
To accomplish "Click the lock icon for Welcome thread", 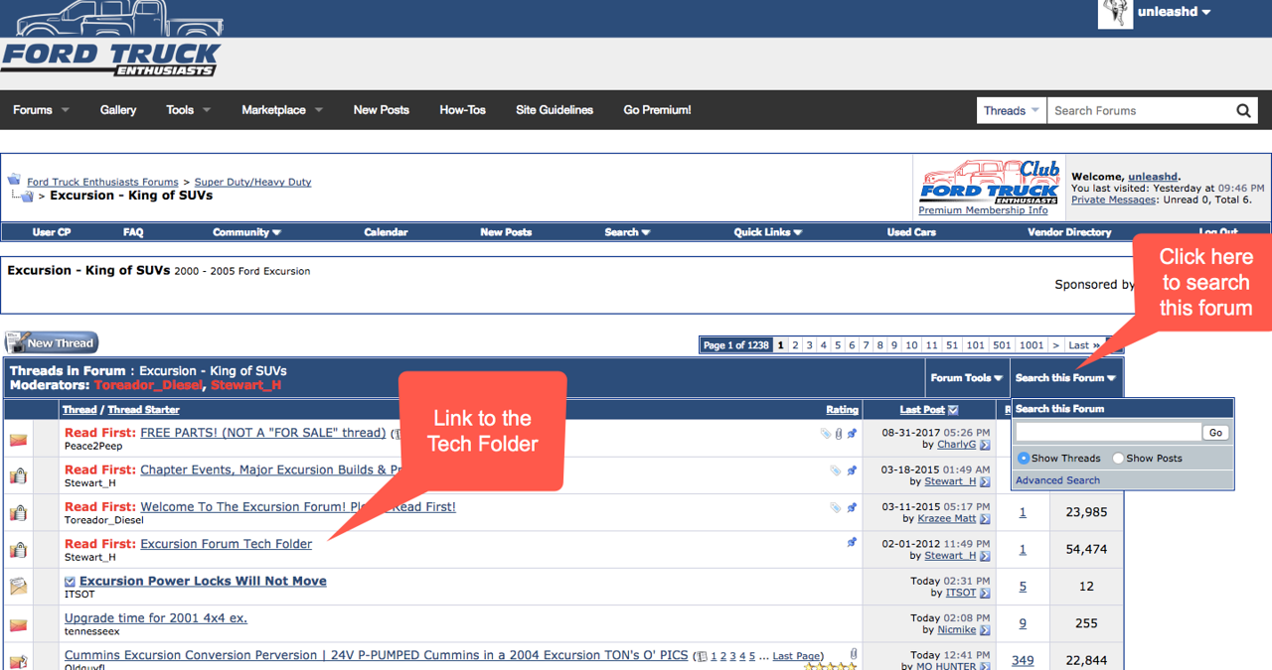I will point(18,513).
